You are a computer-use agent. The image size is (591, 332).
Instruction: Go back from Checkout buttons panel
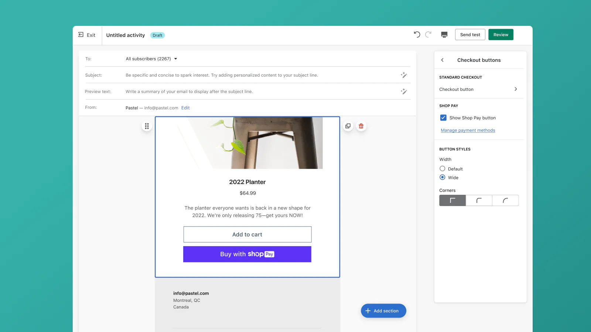pyautogui.click(x=443, y=60)
